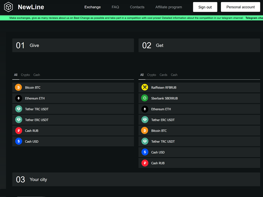Select Raiffeisen RFBRUB to receive

[199, 87]
